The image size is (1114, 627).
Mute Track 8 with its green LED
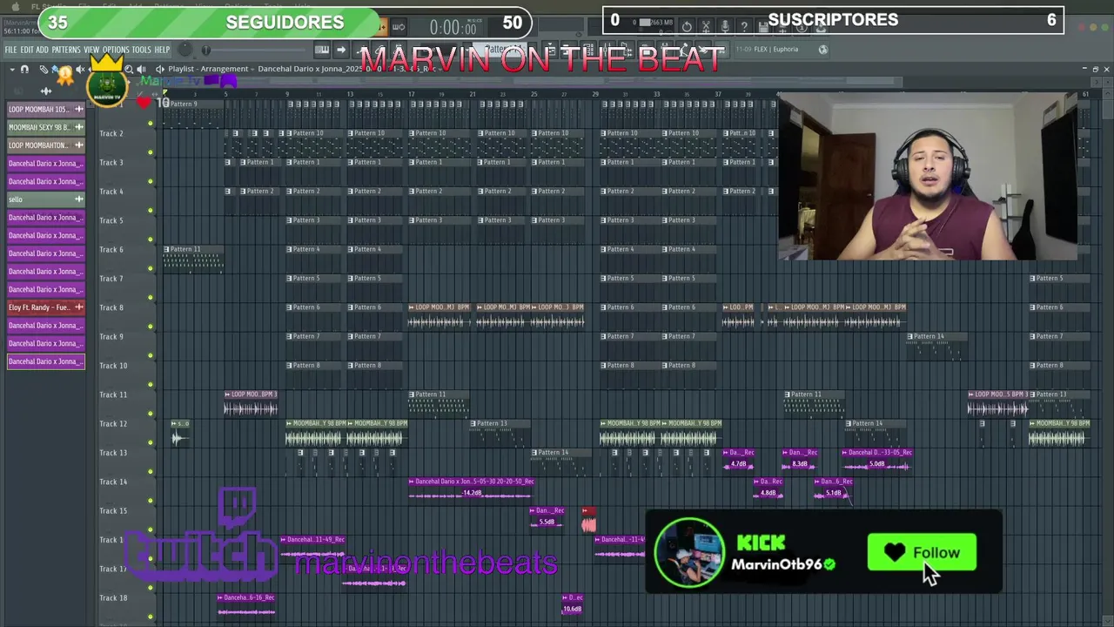click(151, 327)
